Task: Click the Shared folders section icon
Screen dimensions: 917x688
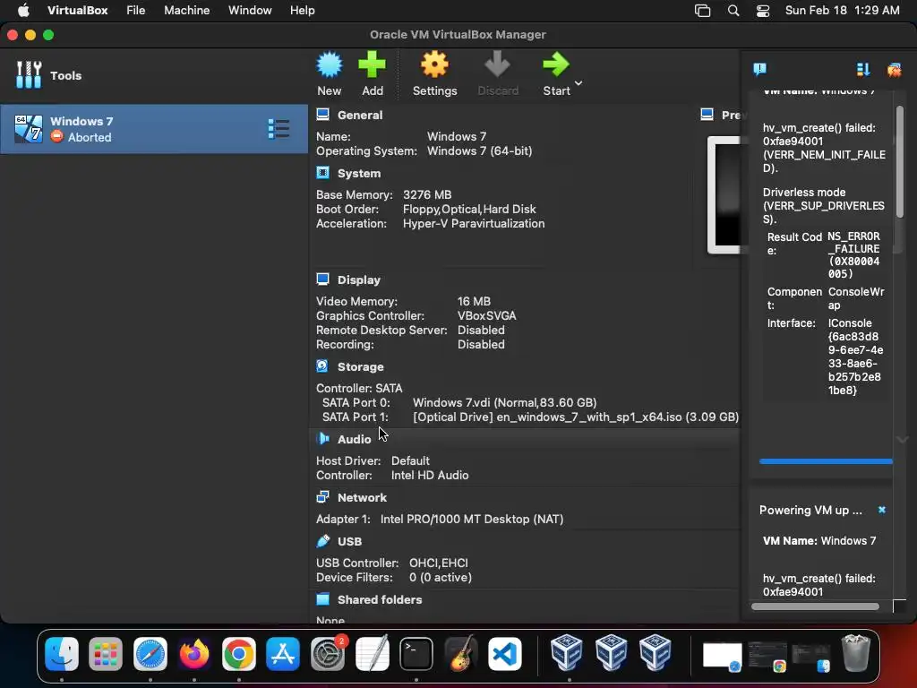Action: (x=322, y=599)
